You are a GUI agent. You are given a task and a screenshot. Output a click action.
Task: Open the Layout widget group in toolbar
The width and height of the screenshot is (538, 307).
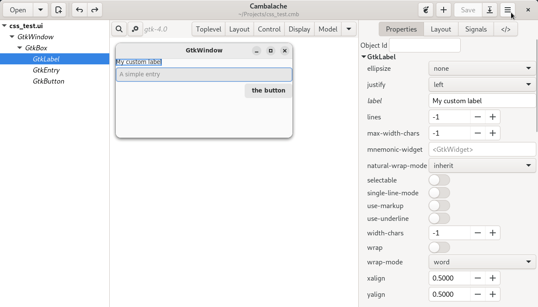pyautogui.click(x=239, y=29)
